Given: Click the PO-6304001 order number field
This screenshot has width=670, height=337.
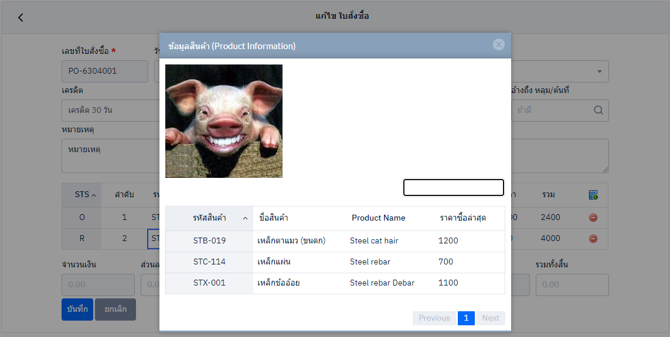Looking at the screenshot, I should pos(105,71).
